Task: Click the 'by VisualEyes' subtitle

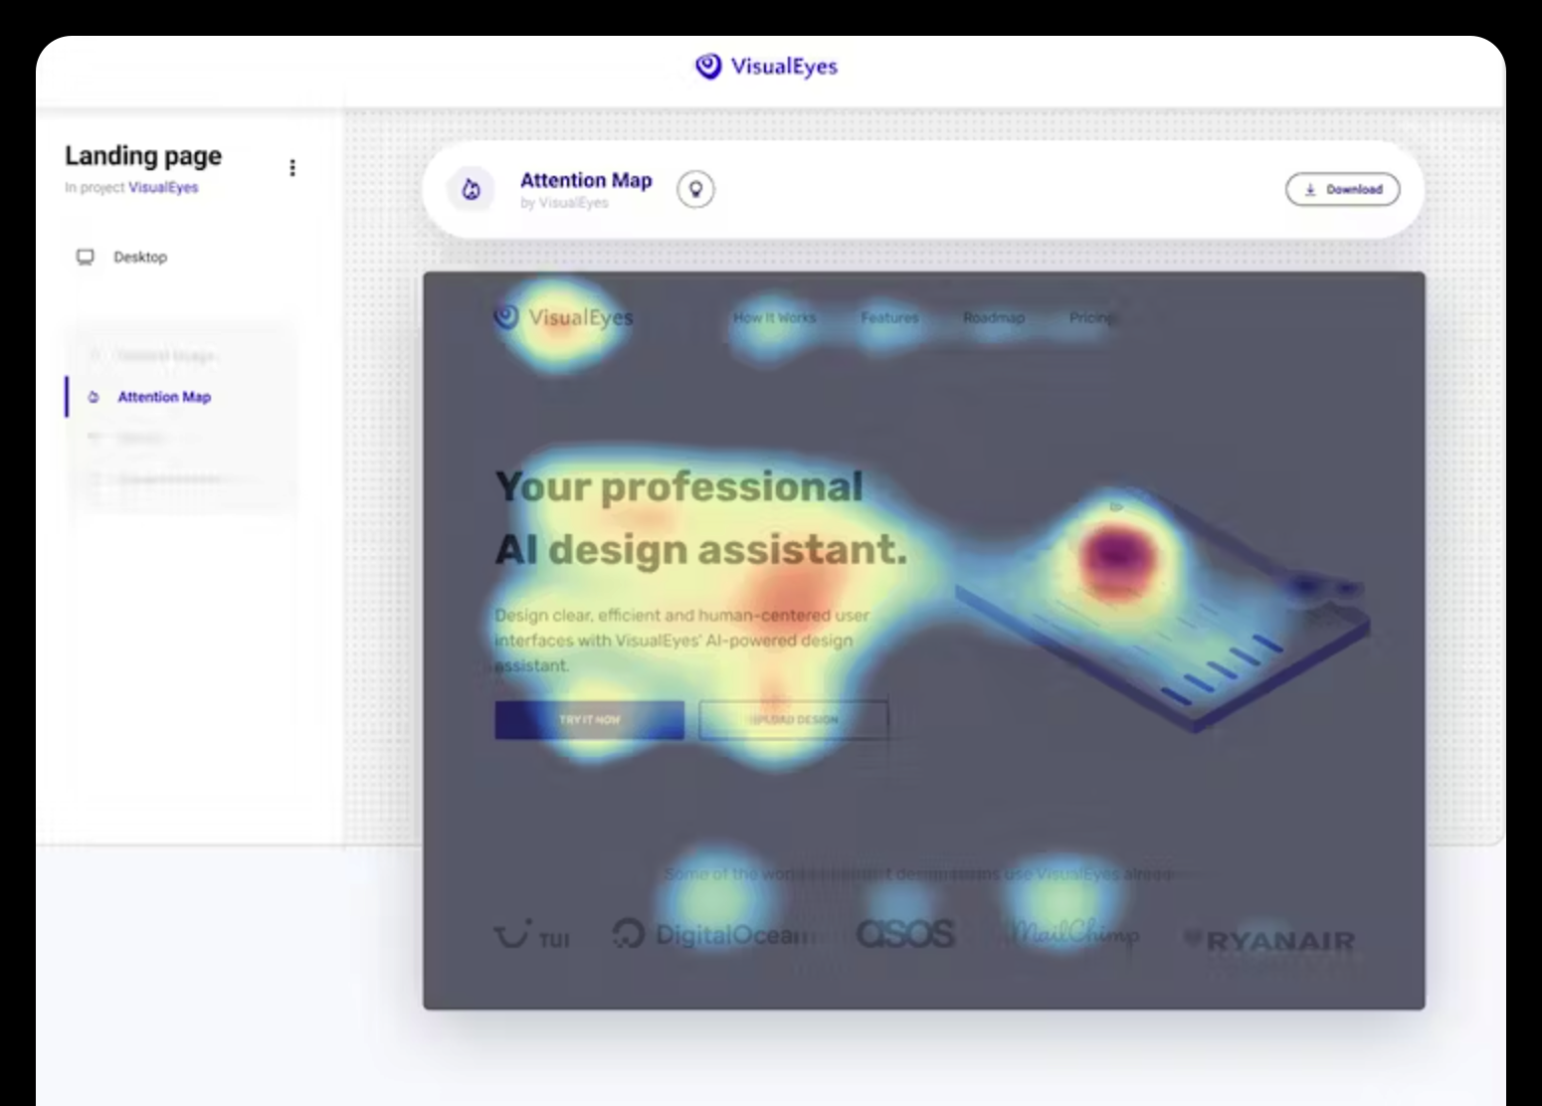Action: 564,203
